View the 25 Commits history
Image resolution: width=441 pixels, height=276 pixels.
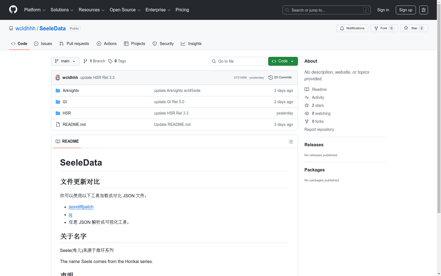click(x=280, y=78)
